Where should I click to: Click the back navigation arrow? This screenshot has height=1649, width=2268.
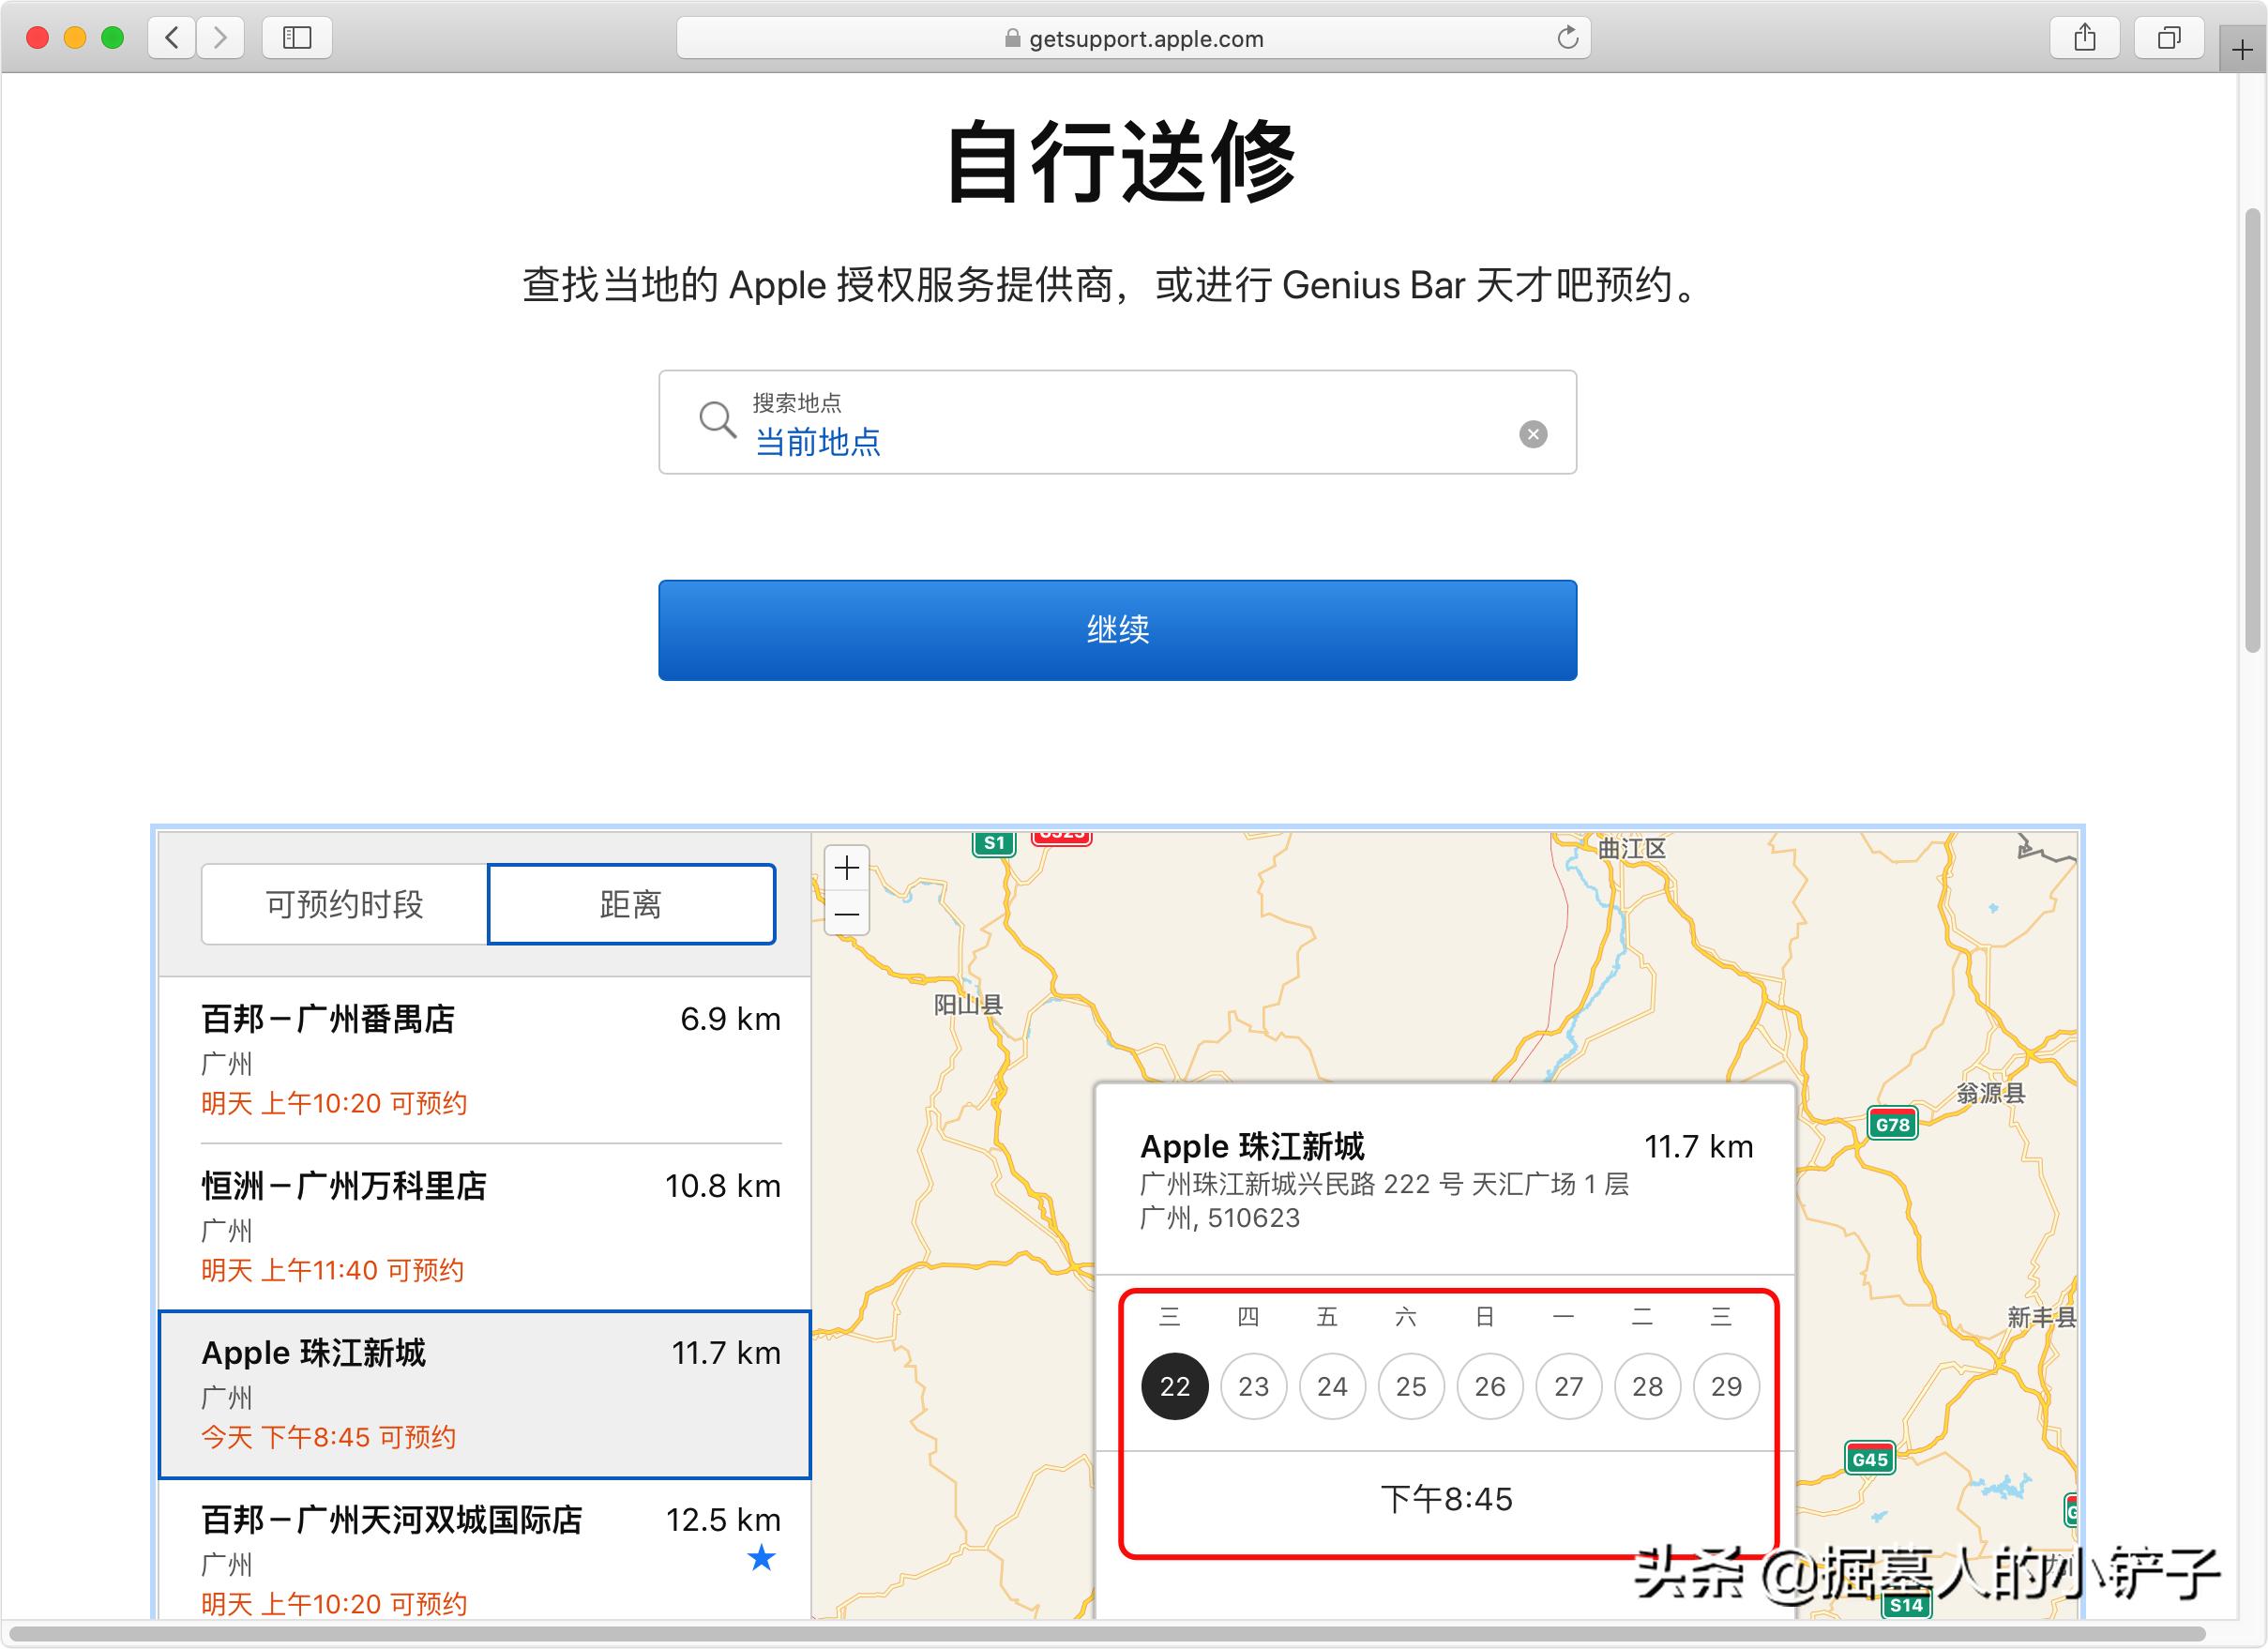(172, 37)
